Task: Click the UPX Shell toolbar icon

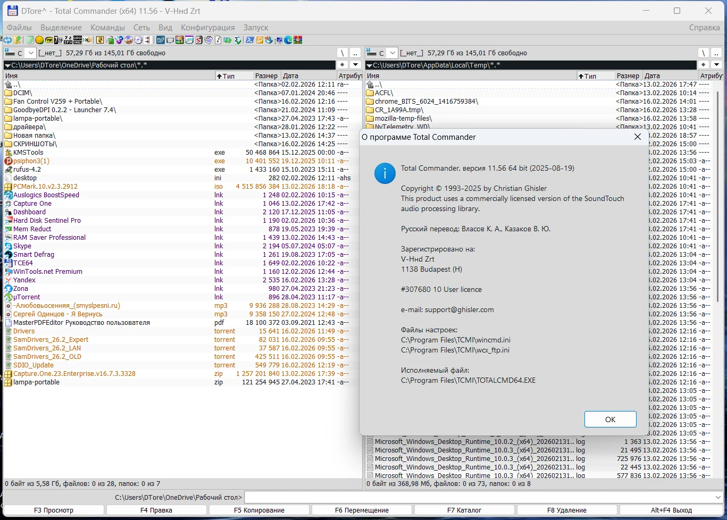Action: (x=78, y=40)
